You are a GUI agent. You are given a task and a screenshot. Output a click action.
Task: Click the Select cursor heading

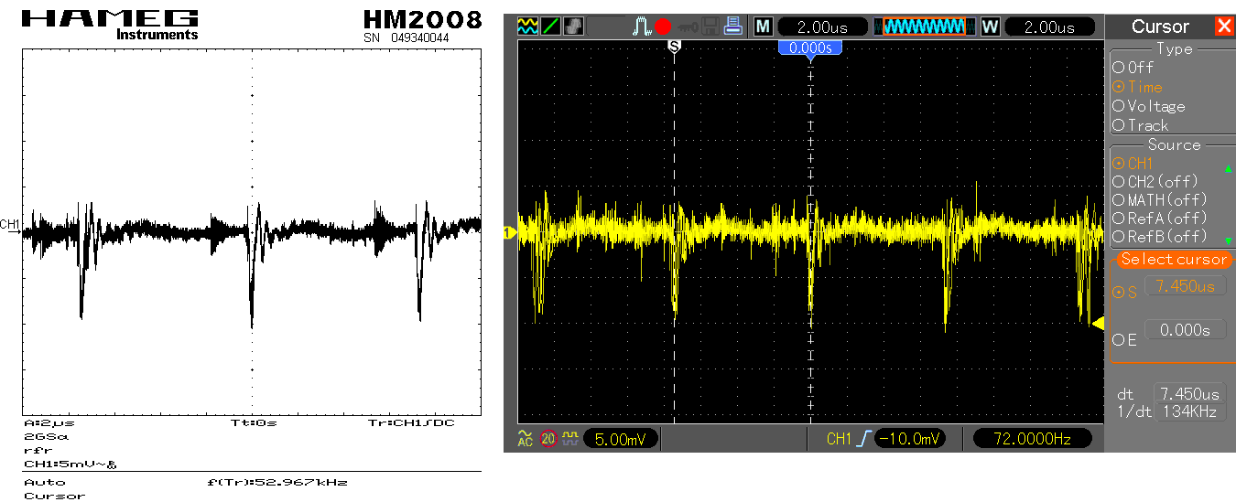pos(1173,260)
